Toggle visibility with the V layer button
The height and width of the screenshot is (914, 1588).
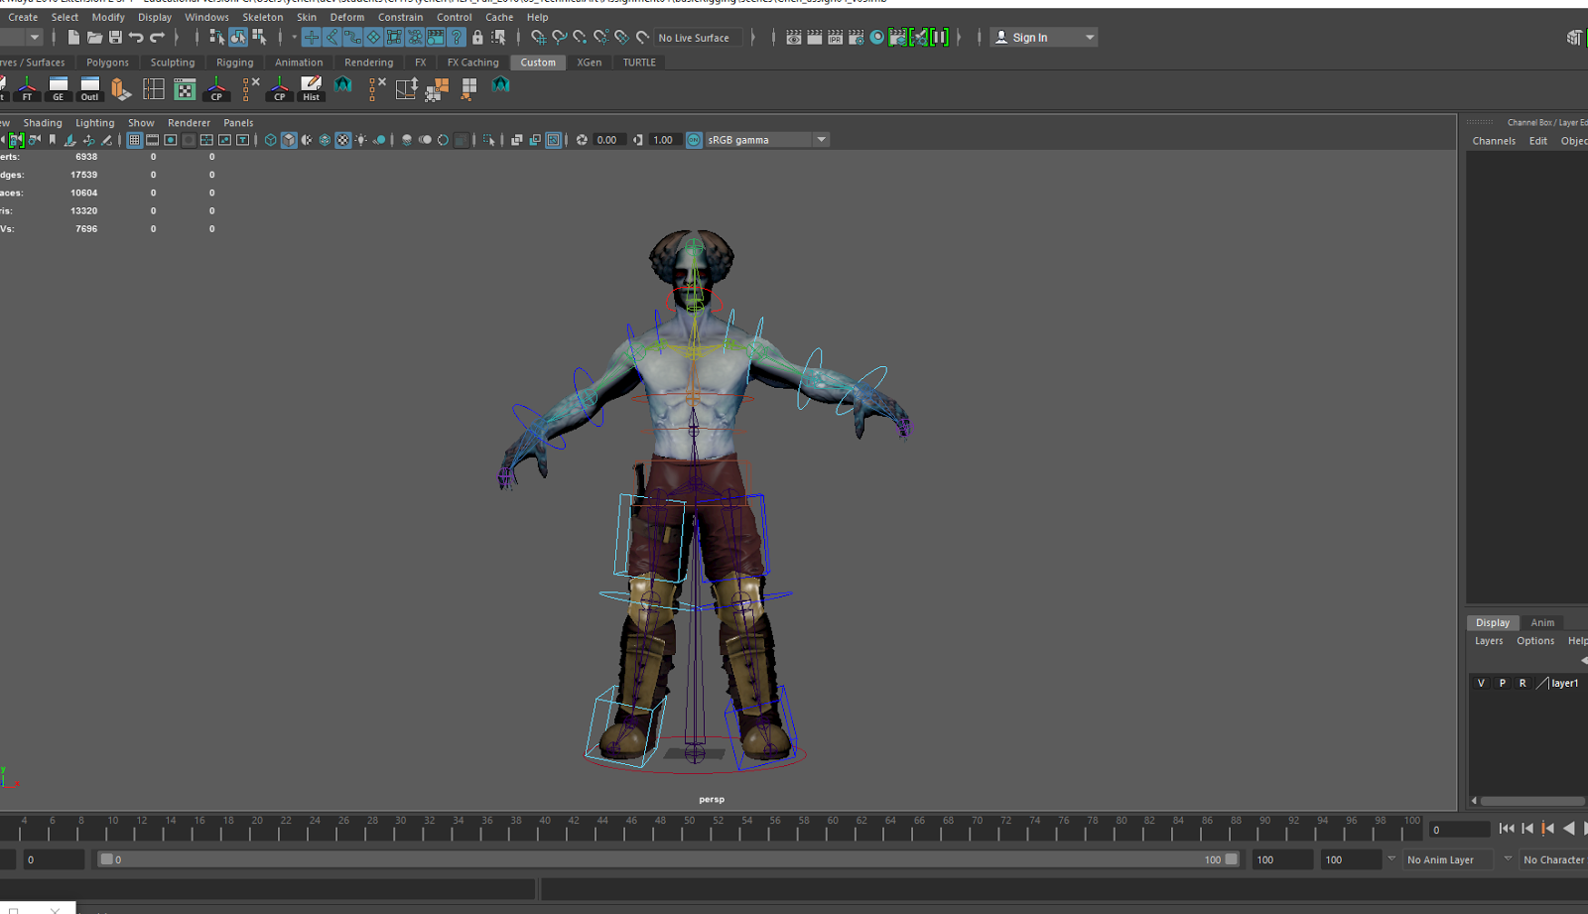pyautogui.click(x=1480, y=683)
